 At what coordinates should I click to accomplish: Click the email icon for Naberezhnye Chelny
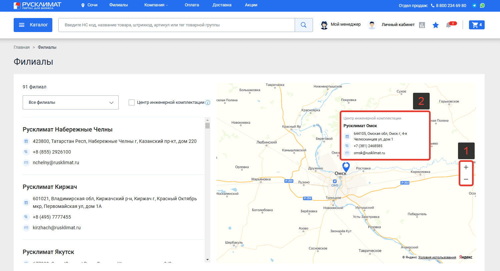click(26, 163)
